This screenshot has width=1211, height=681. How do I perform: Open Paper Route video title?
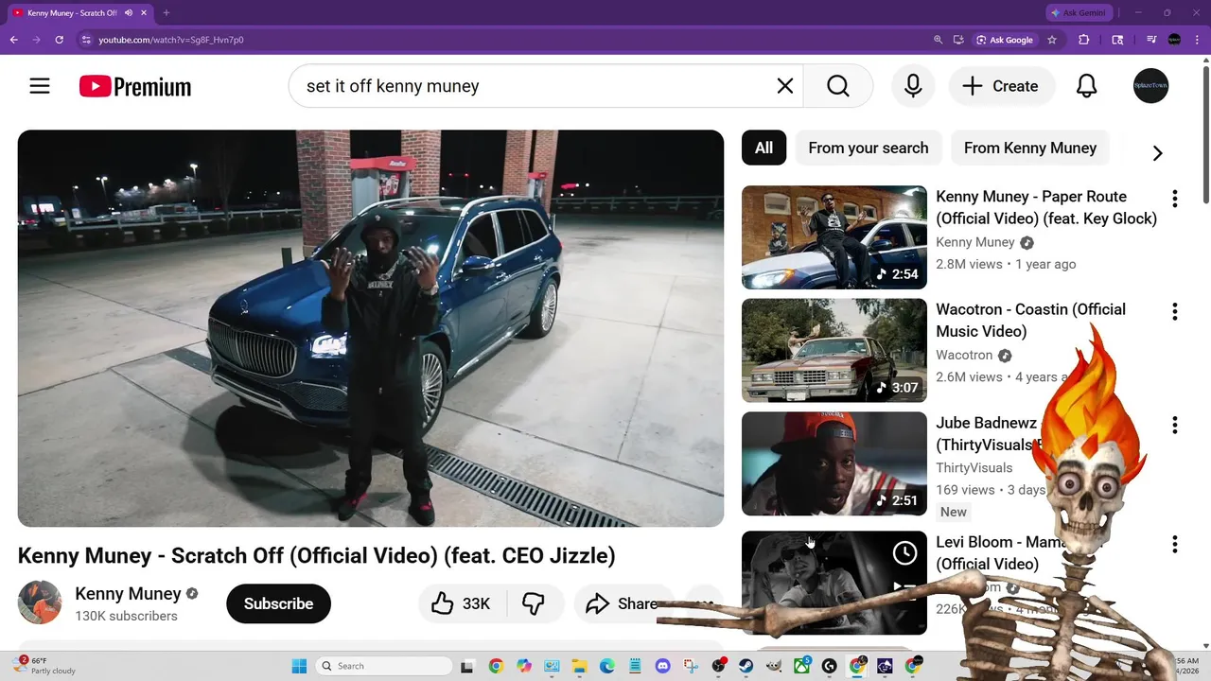click(1045, 207)
